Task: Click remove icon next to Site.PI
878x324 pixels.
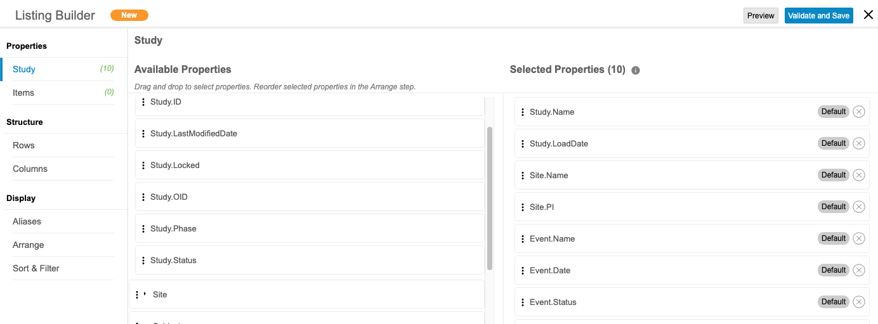Action: point(858,207)
